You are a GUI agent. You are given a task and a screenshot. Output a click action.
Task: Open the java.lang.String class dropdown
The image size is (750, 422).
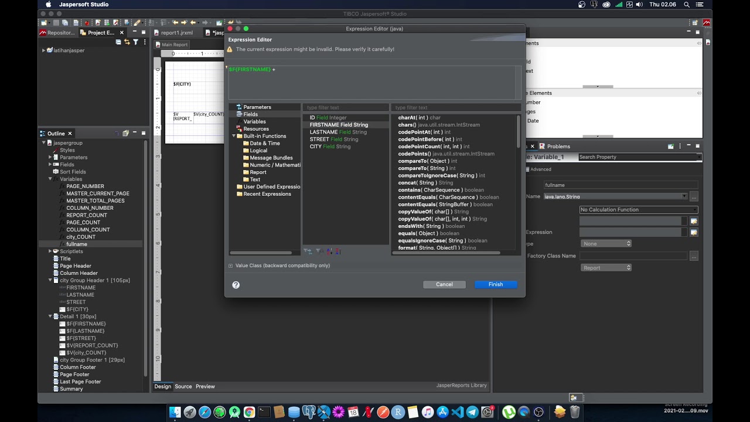[684, 197]
